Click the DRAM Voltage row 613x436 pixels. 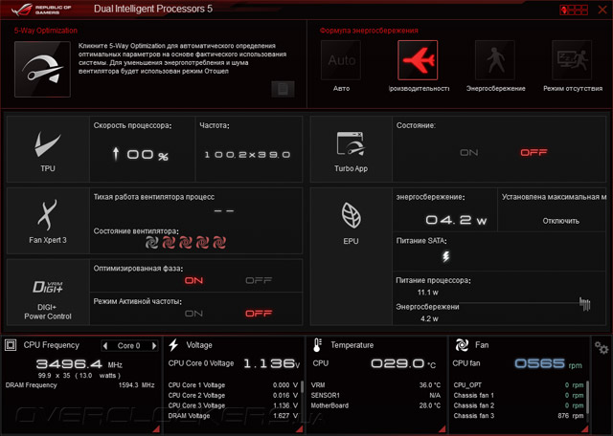pos(233,416)
